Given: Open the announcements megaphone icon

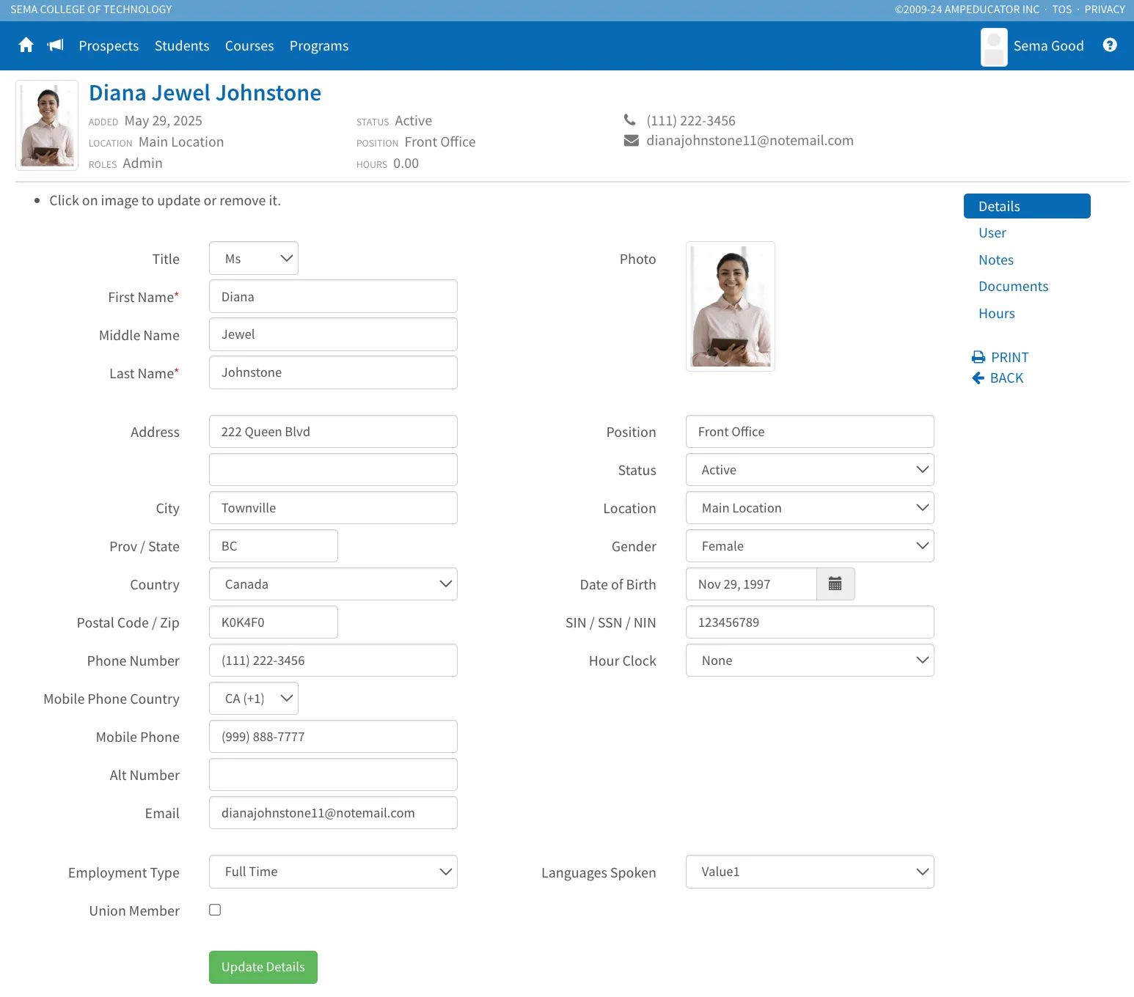Looking at the screenshot, I should [x=56, y=45].
